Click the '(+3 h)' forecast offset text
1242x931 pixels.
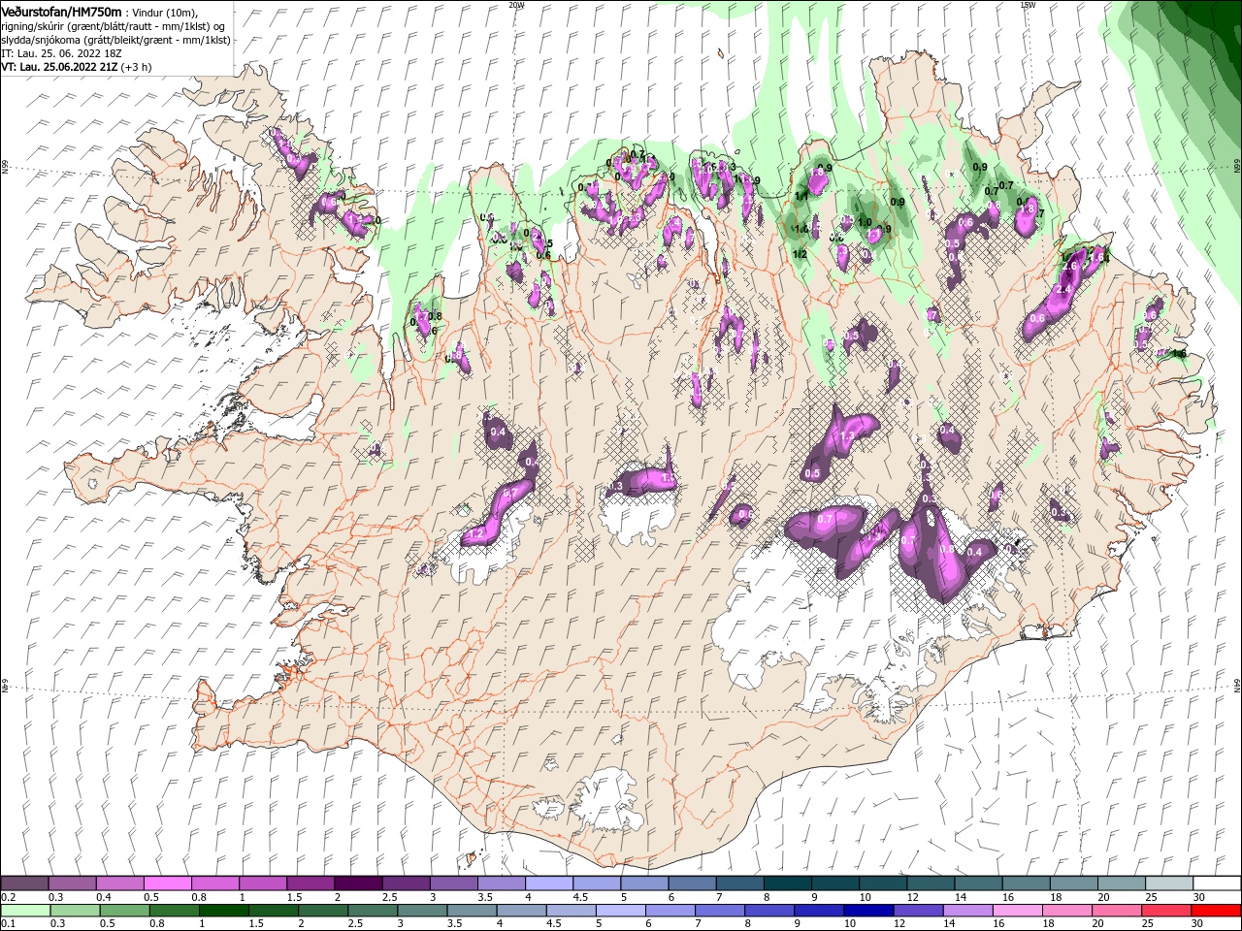[136, 67]
